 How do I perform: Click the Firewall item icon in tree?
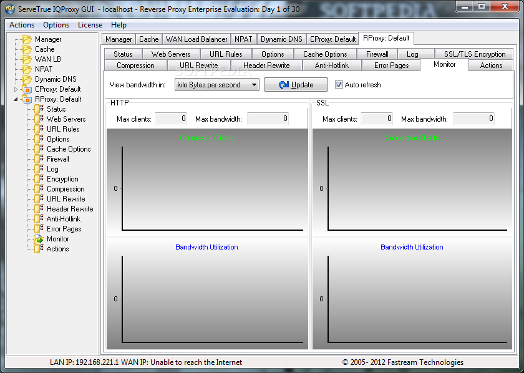(x=39, y=159)
